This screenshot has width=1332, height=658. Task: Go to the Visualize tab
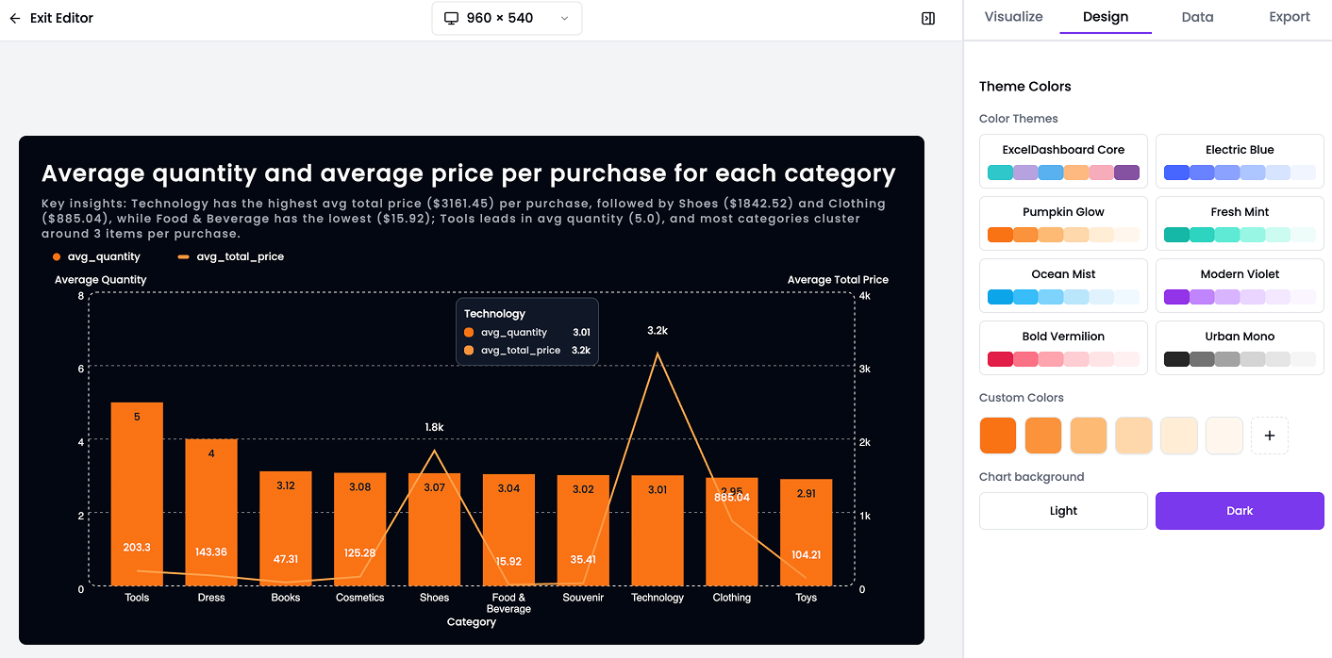1013,17
